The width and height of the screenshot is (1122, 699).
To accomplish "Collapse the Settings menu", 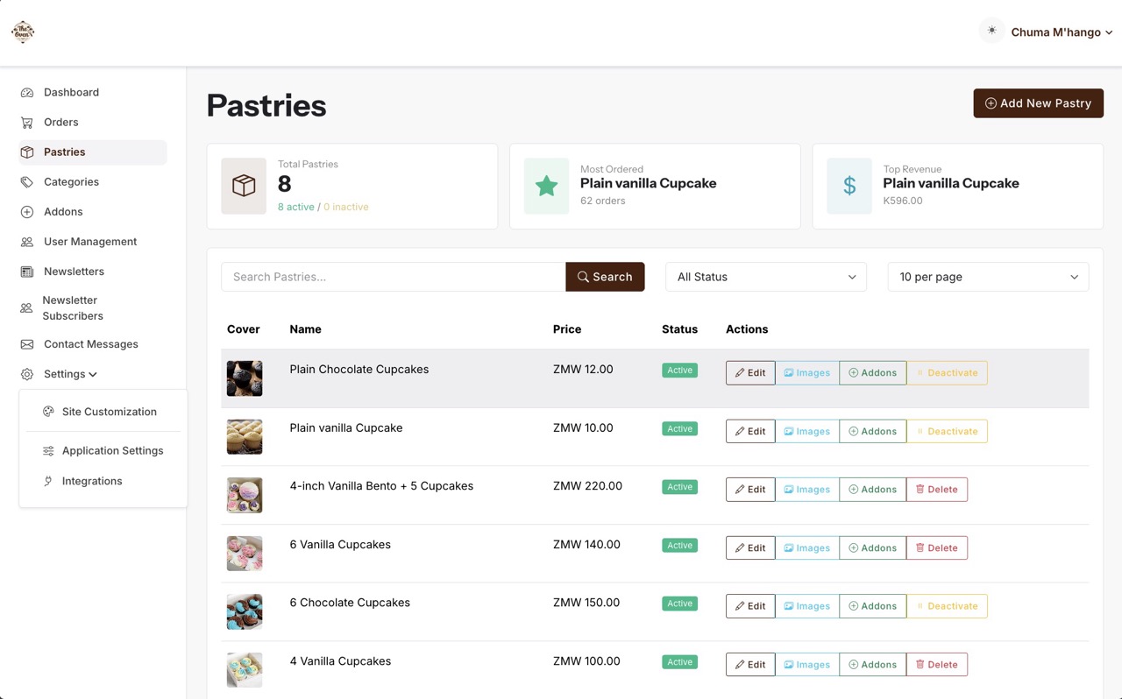I will coord(70,374).
